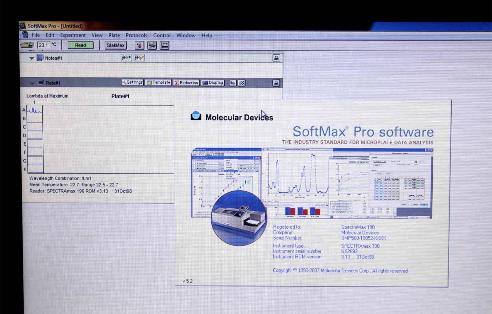This screenshot has height=314, width=492.
Task: Click the SoftMax Pro splash screenshot image
Action: (311, 183)
